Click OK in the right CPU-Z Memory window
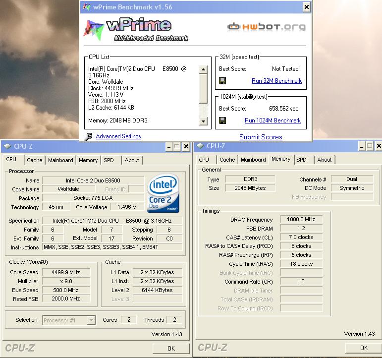 (x=364, y=348)
